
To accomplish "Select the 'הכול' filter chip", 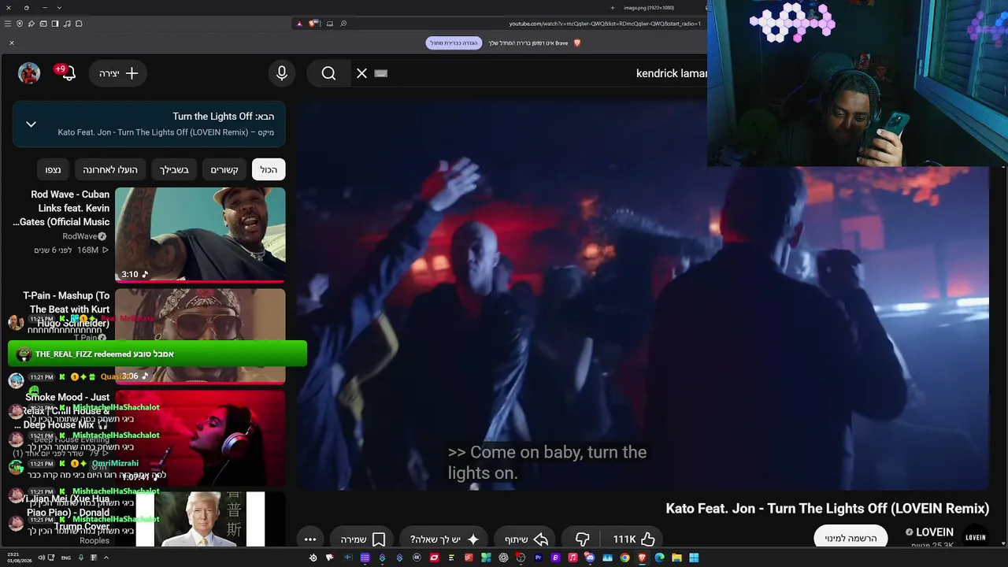I will (269, 169).
